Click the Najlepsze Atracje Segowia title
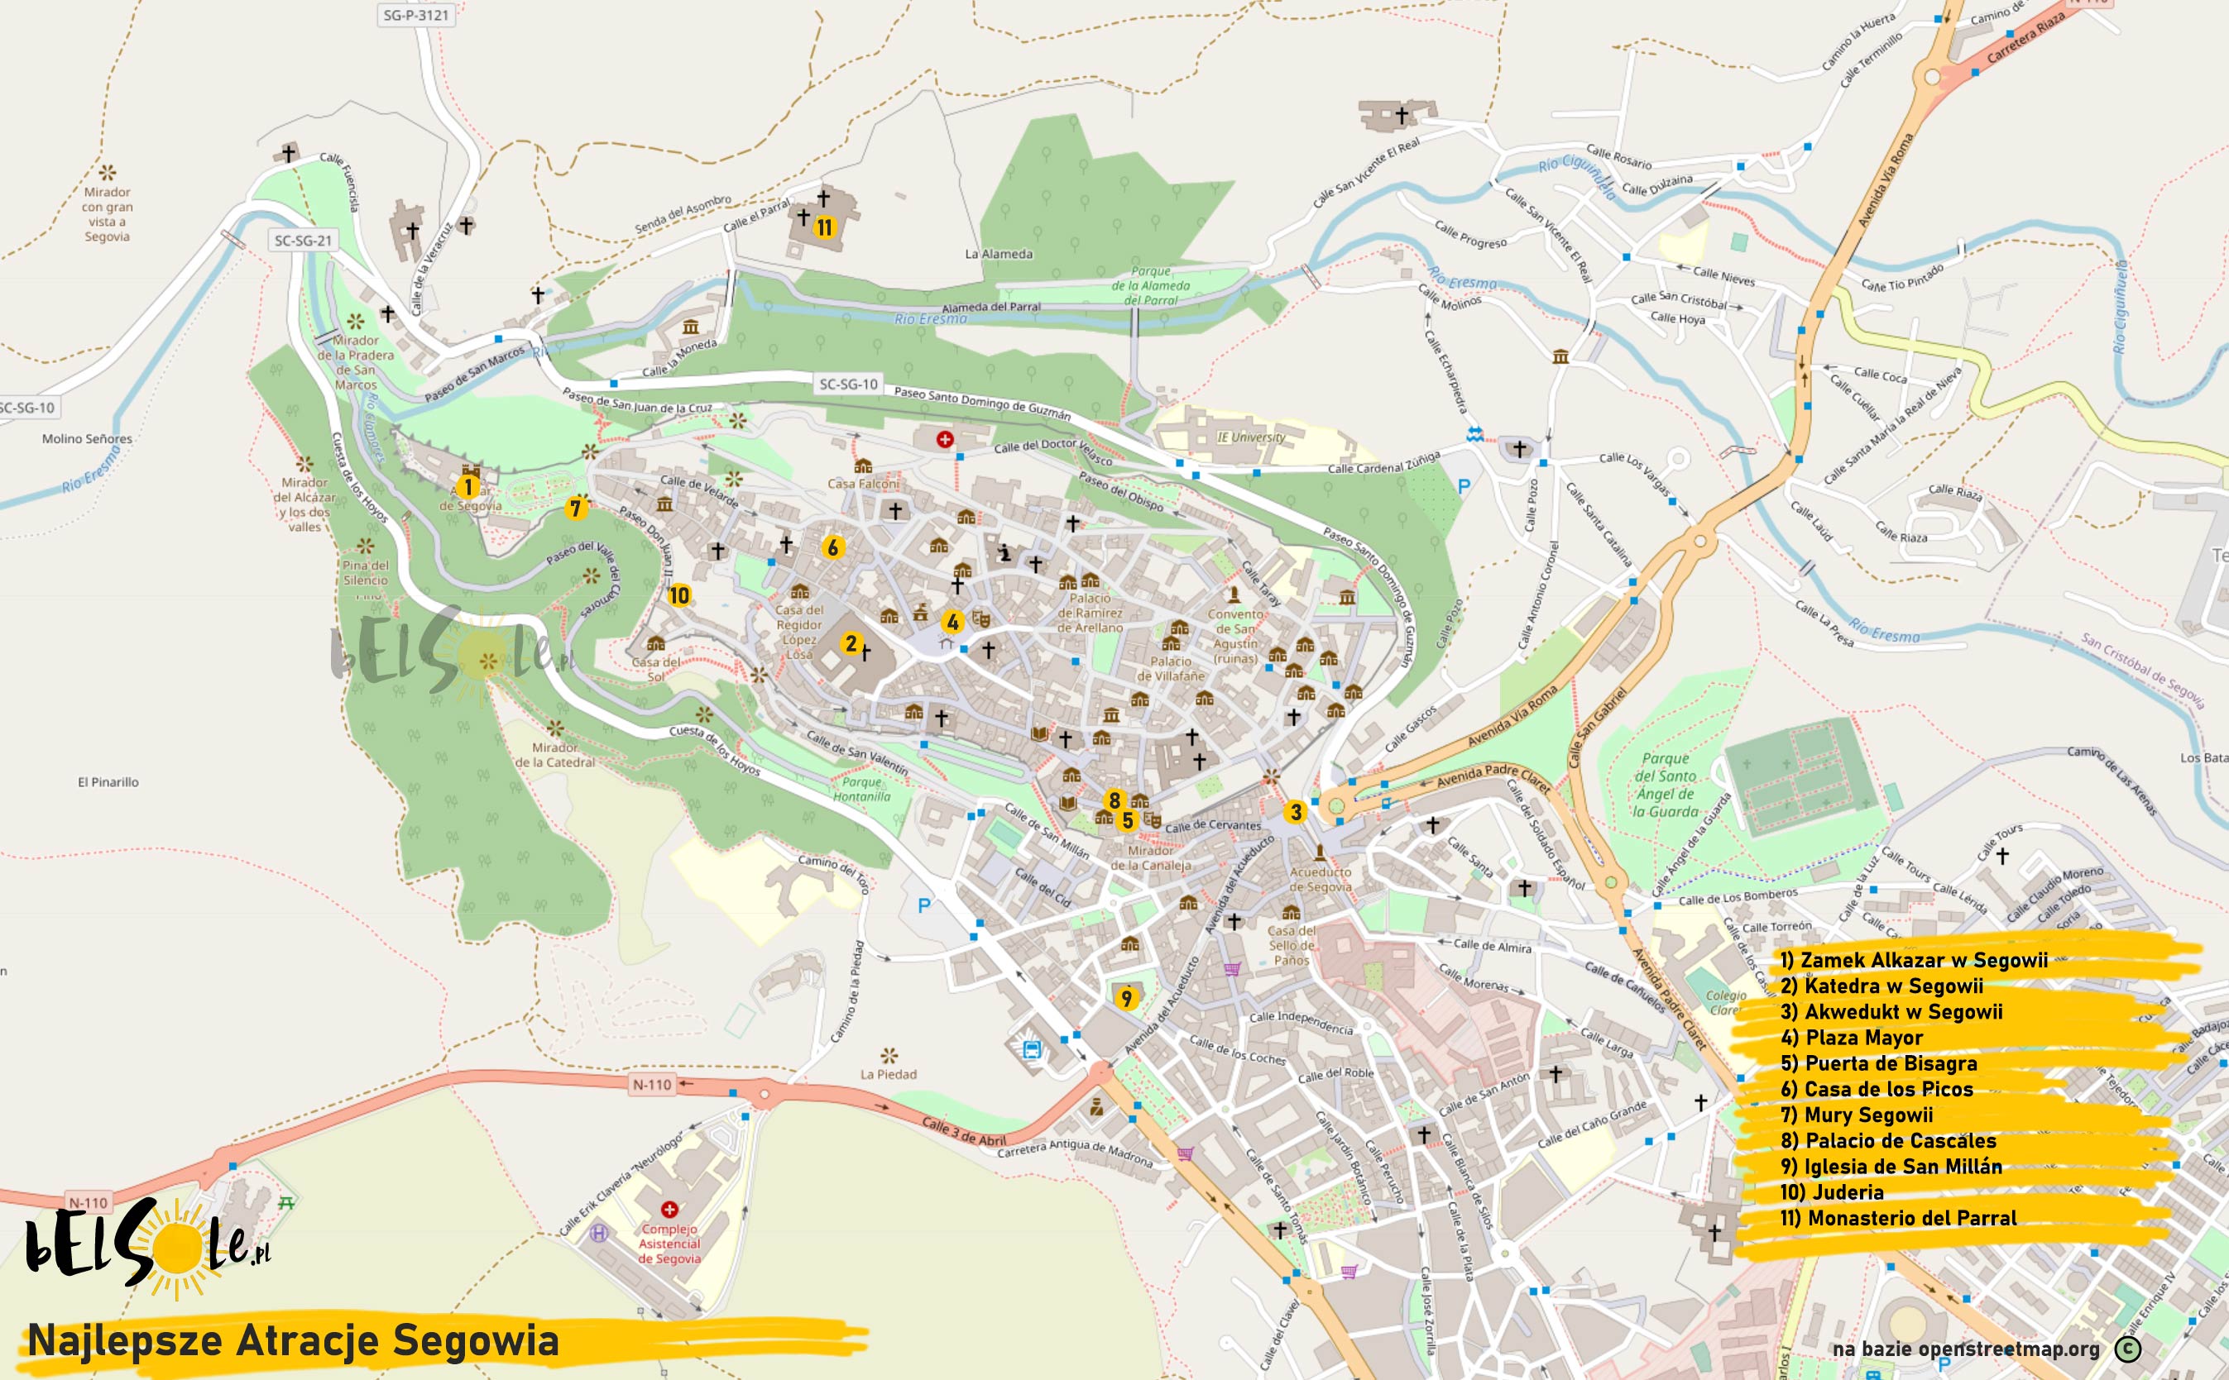 (293, 1341)
